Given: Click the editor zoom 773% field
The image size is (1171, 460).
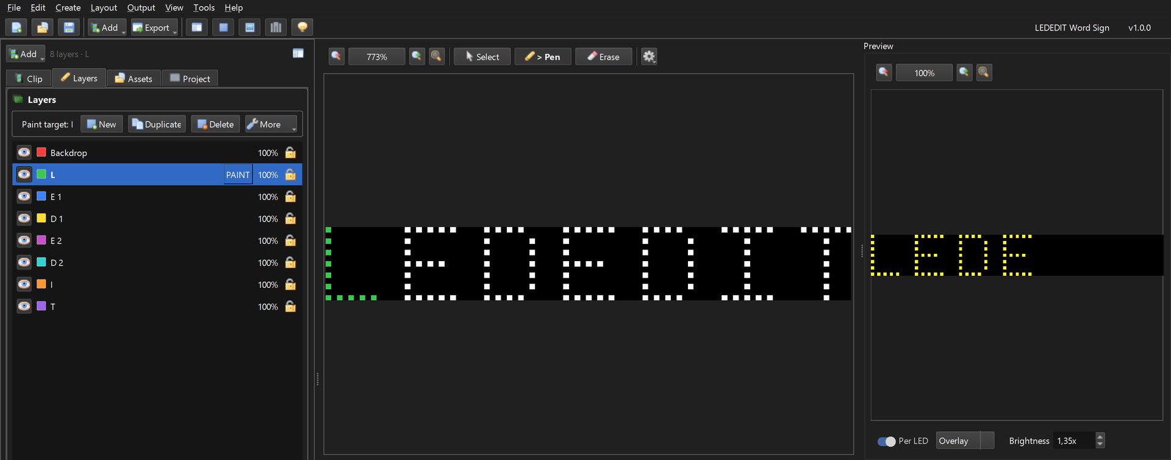Looking at the screenshot, I should tap(377, 57).
